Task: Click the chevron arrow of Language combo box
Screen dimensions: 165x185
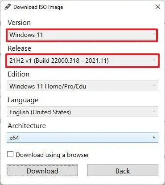Action: pos(154,111)
